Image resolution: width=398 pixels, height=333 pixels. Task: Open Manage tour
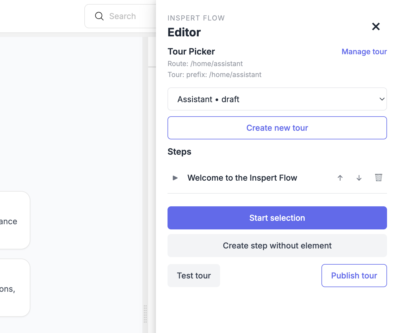tap(364, 51)
